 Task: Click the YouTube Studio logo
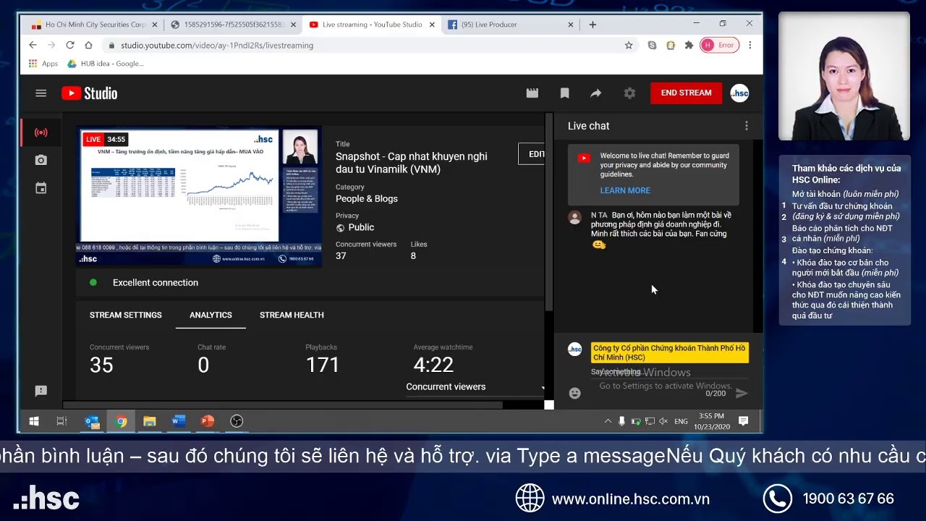90,93
